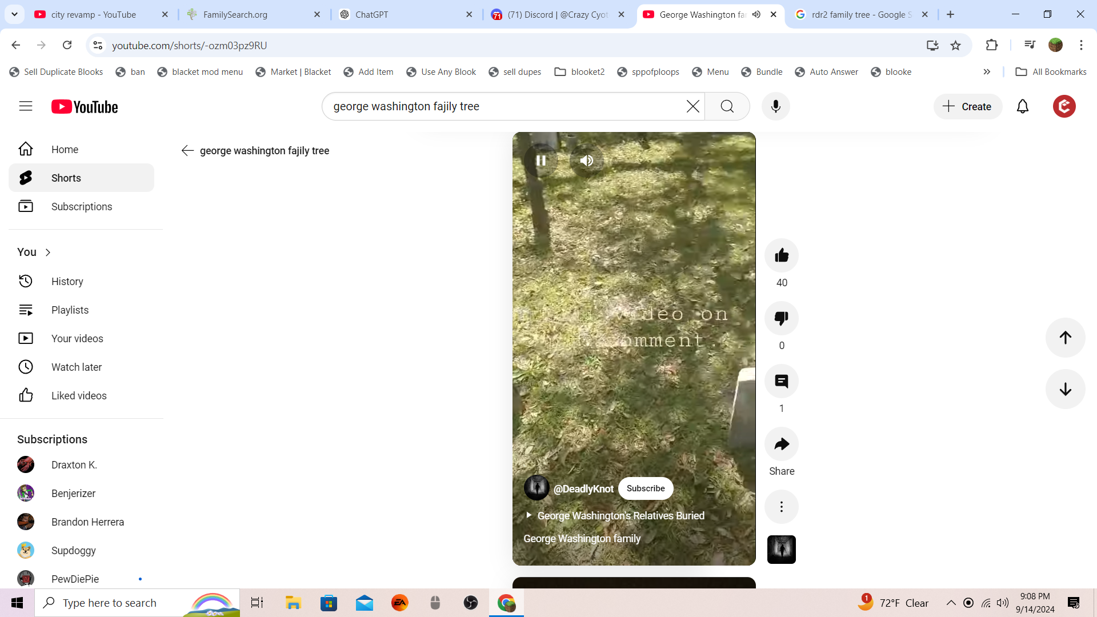This screenshot has height=617, width=1097.
Task: Go to next short with down arrow
Action: (x=1065, y=390)
